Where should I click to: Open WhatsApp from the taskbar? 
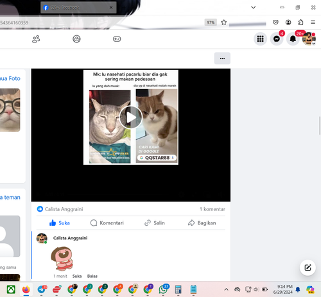click(163, 289)
